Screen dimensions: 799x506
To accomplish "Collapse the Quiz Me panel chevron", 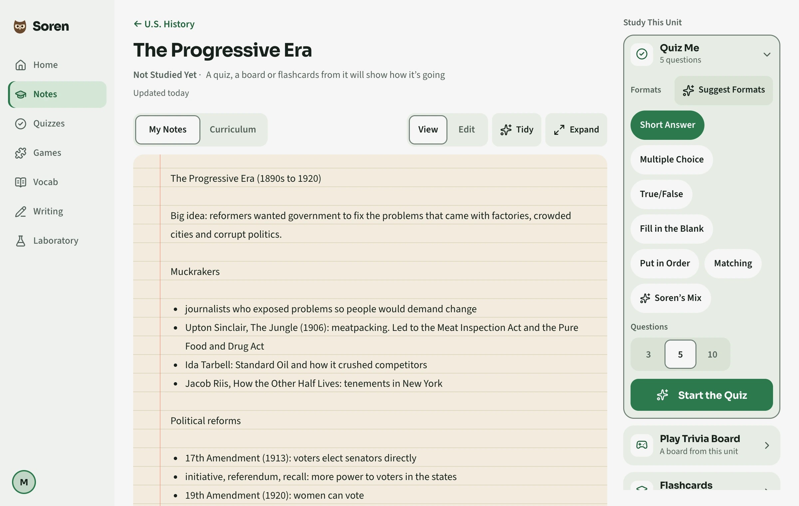I will coord(767,54).
